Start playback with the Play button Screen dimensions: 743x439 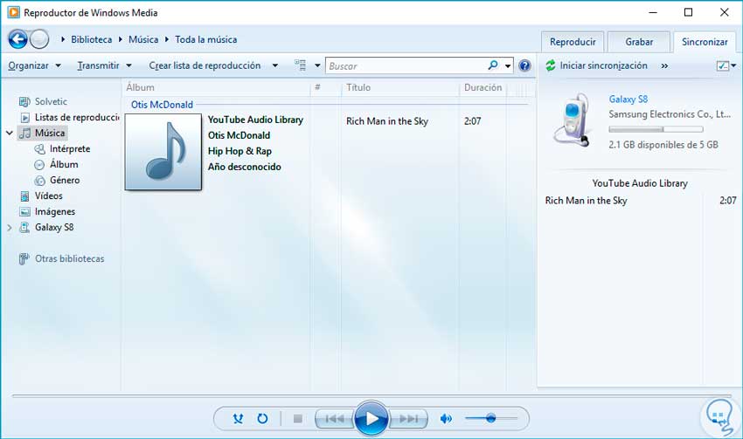tap(371, 418)
